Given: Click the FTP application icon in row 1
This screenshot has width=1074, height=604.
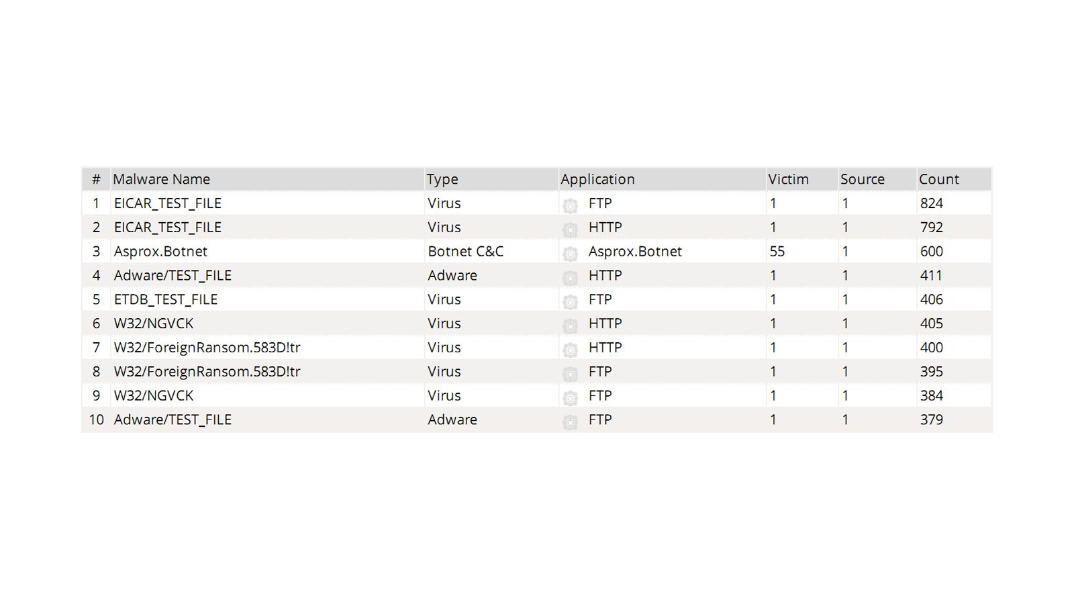Looking at the screenshot, I should click(570, 205).
